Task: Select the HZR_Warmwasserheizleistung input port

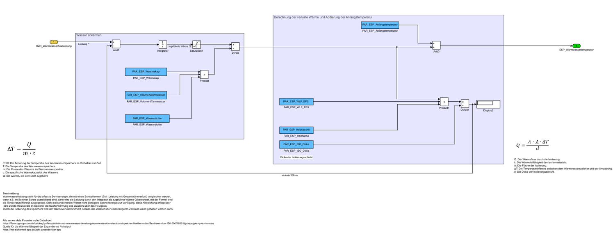Action: 54,42
